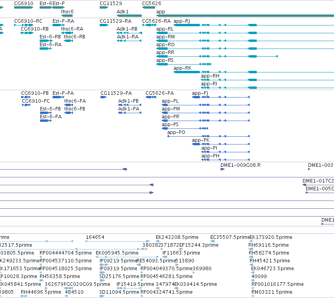Click the CG5626 gene label

(151, 4)
